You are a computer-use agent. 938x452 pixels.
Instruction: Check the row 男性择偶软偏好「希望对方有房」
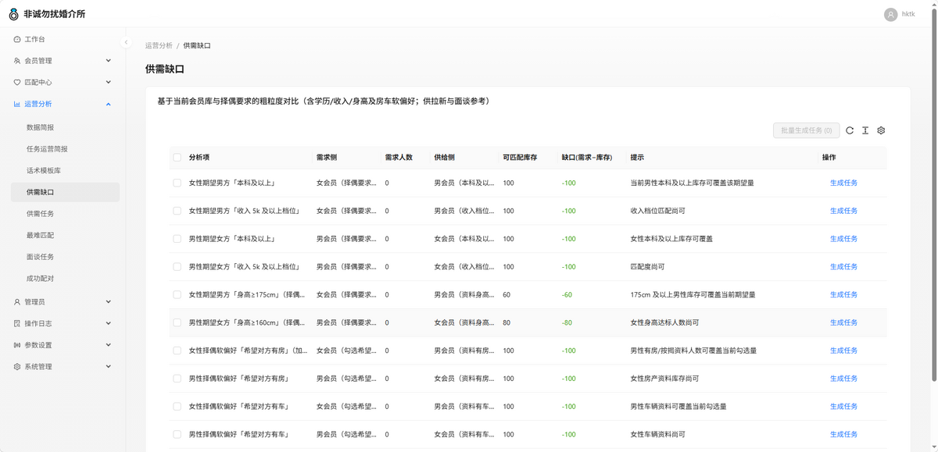177,379
